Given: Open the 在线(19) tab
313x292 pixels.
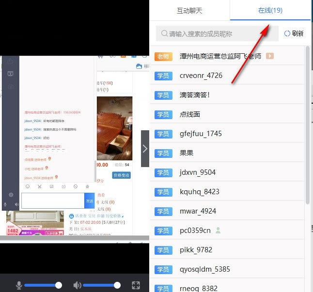Looking at the screenshot, I should point(270,10).
